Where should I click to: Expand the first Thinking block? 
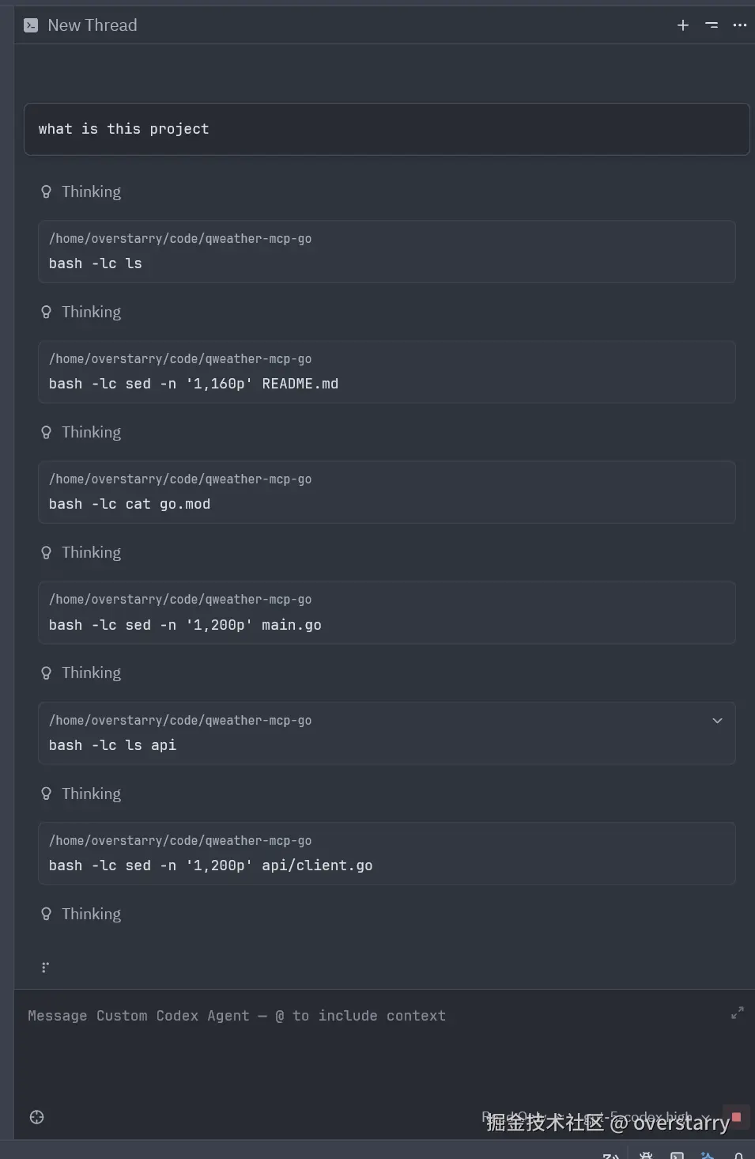[91, 192]
